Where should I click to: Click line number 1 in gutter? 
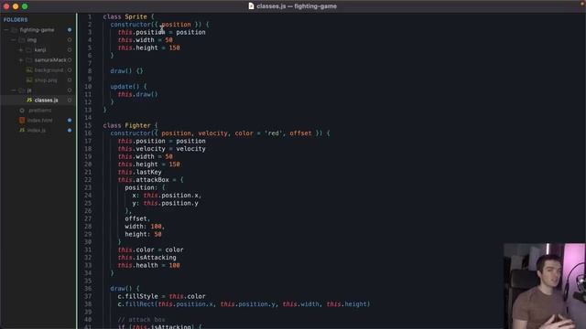pos(90,16)
